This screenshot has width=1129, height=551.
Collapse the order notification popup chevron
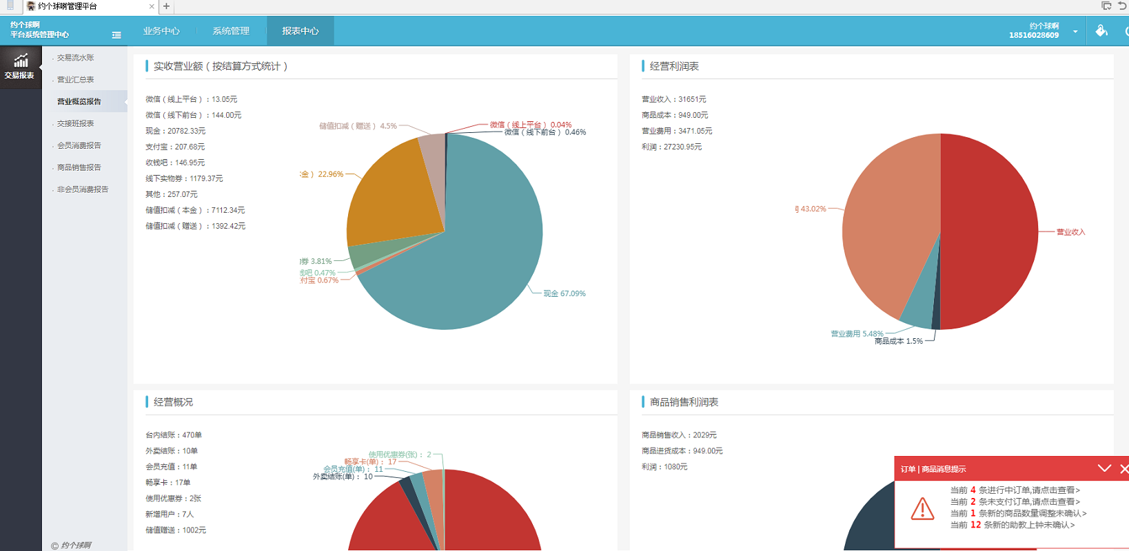click(x=1104, y=468)
